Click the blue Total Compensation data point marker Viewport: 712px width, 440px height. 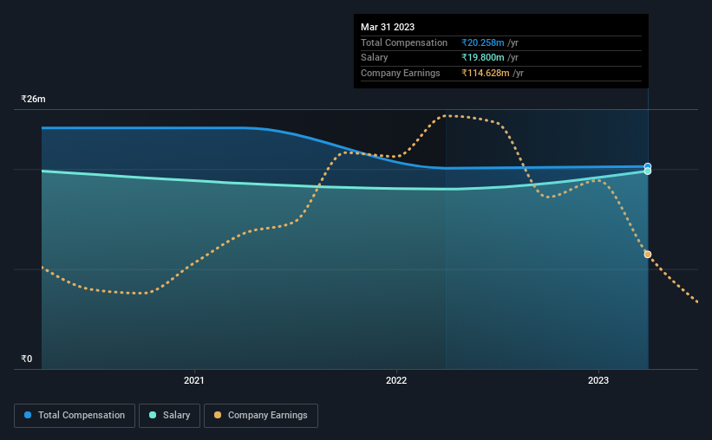[x=648, y=166]
